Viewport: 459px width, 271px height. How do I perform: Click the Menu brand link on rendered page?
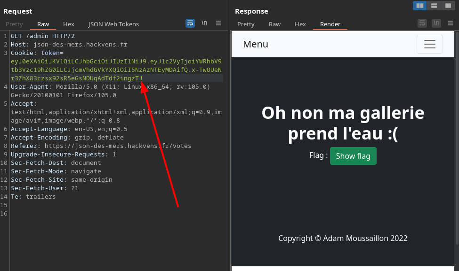(x=256, y=44)
